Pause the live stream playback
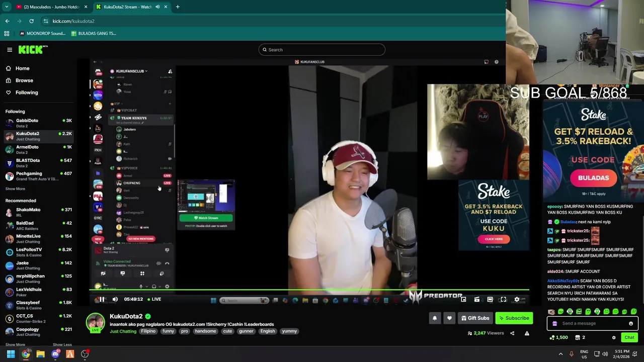Viewport: 644px width, 362px height. pos(102,299)
